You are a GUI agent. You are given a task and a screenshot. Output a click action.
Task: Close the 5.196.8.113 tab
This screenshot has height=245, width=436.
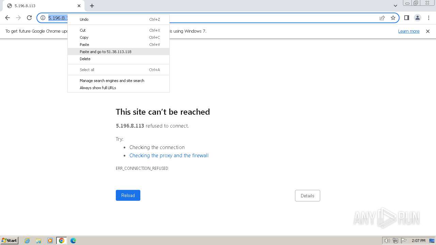79,6
